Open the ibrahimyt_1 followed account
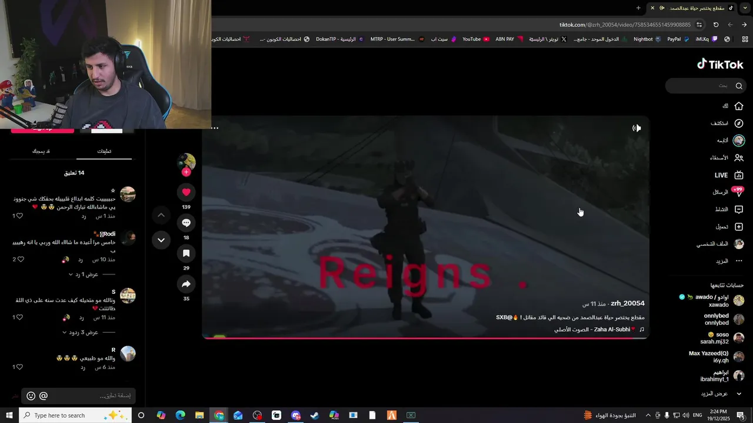 [722, 375]
